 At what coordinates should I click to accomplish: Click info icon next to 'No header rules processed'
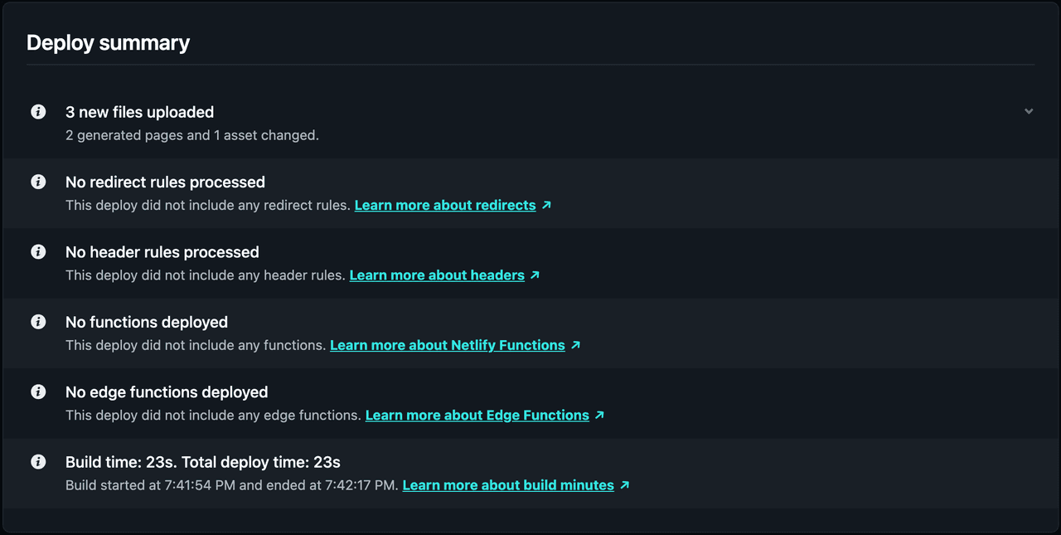38,252
